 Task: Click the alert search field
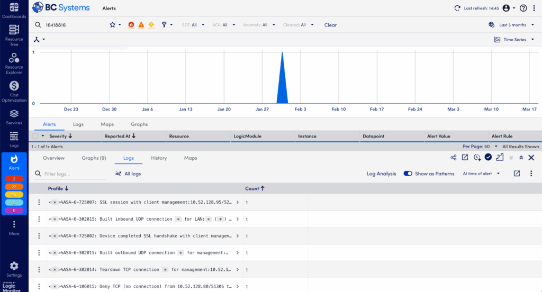click(71, 25)
